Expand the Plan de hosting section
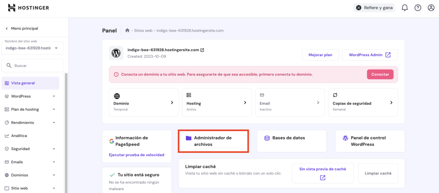 click(x=30, y=110)
